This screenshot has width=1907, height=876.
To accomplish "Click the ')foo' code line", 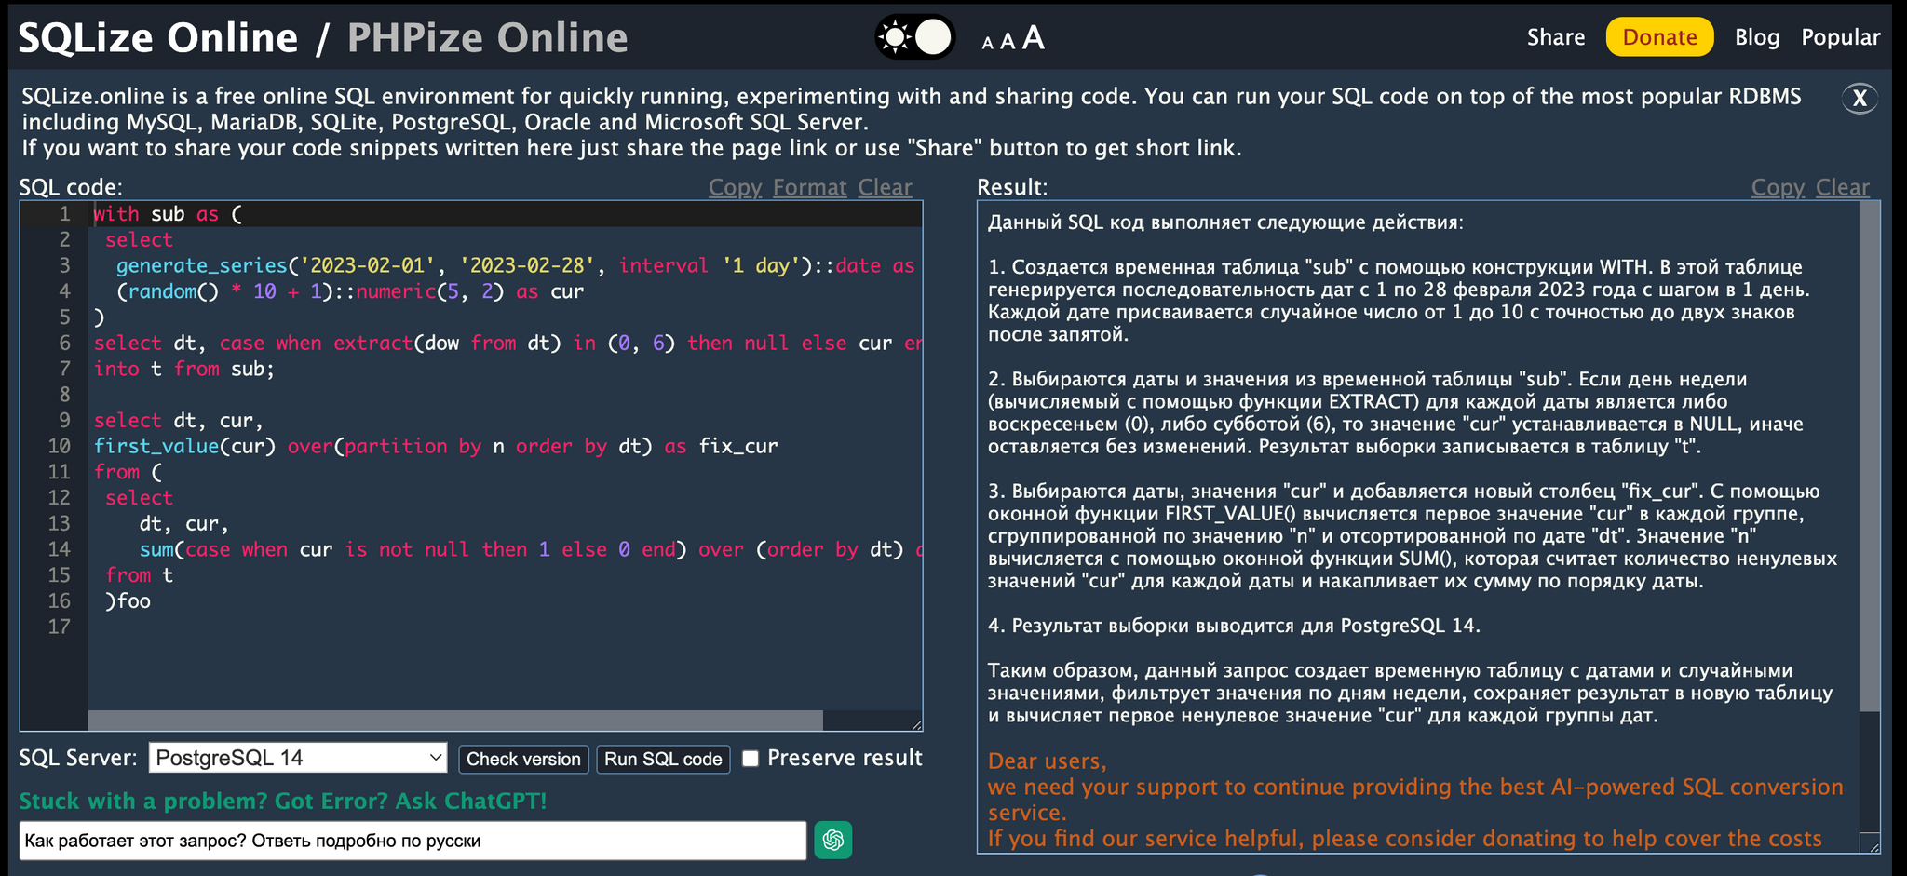I will click(x=128, y=601).
